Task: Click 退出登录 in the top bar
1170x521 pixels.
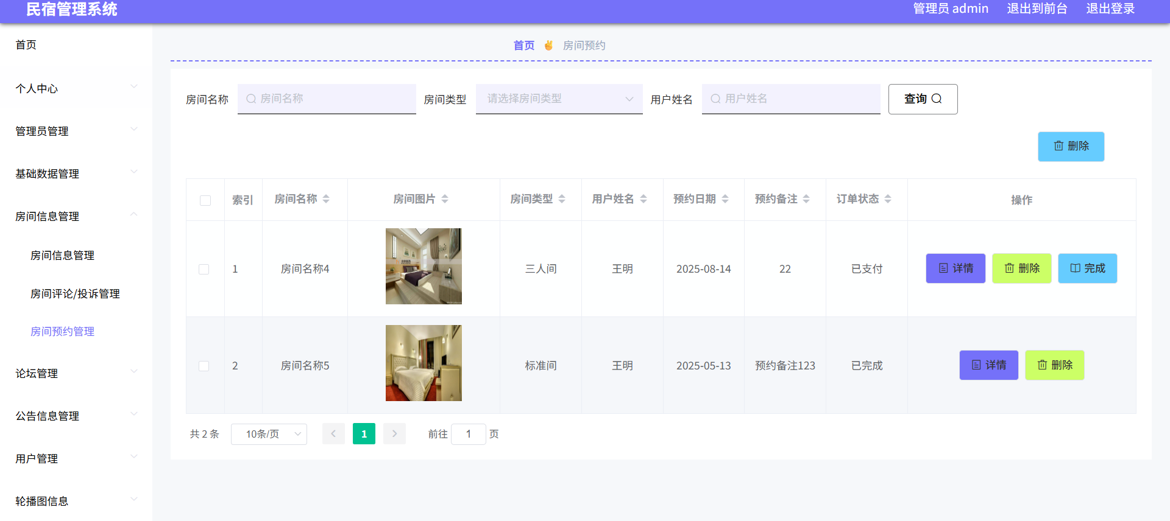Action: tap(1110, 9)
